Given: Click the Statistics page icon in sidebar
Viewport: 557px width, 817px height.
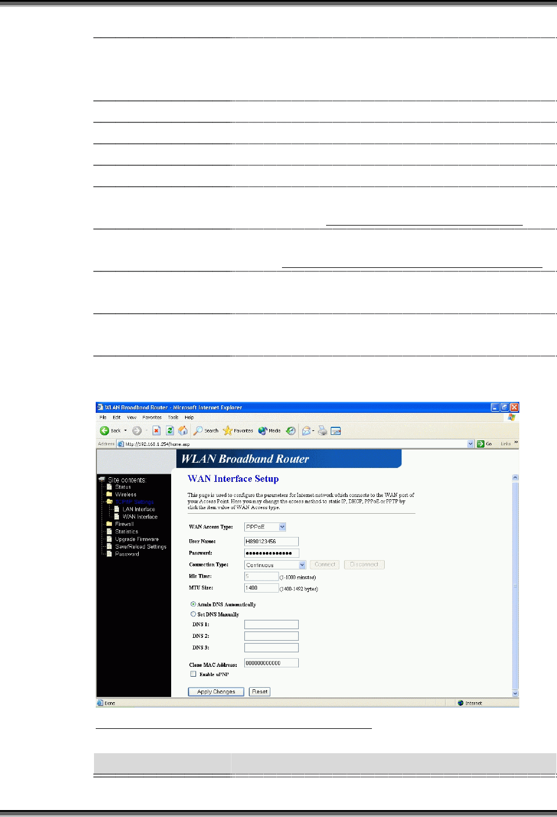Looking at the screenshot, I should (x=109, y=532).
